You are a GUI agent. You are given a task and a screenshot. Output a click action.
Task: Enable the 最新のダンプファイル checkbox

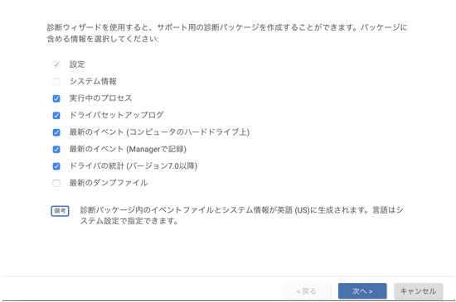point(56,183)
